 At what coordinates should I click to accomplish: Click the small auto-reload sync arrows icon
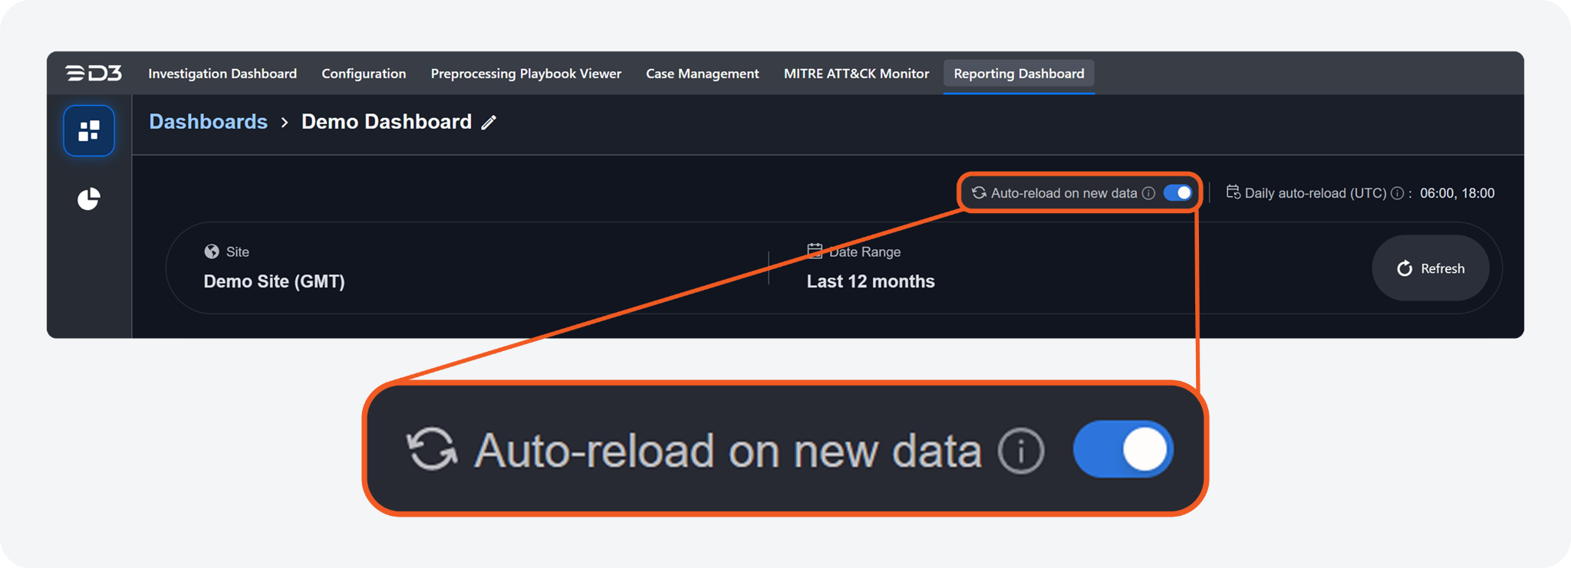tap(979, 193)
